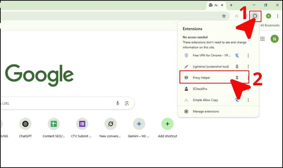Unpin Free VPN for Chrome from toolbar

tap(237, 55)
